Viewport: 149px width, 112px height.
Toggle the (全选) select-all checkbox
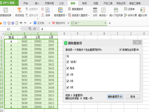tap(68, 62)
